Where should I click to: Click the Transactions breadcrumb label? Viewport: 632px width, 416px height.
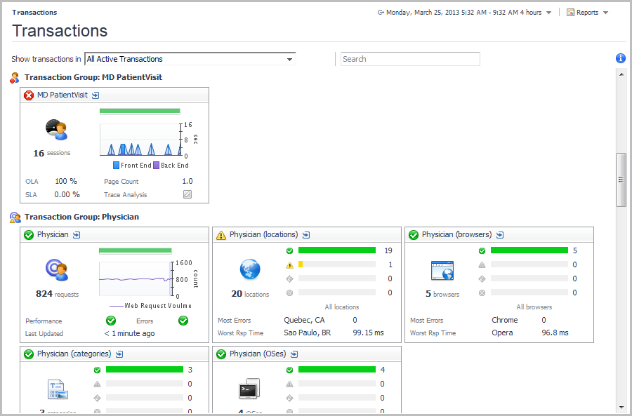click(x=34, y=13)
